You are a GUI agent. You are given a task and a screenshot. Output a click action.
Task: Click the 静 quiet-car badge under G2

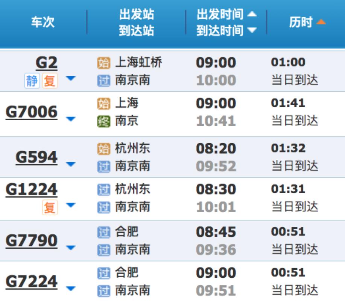click(x=32, y=81)
